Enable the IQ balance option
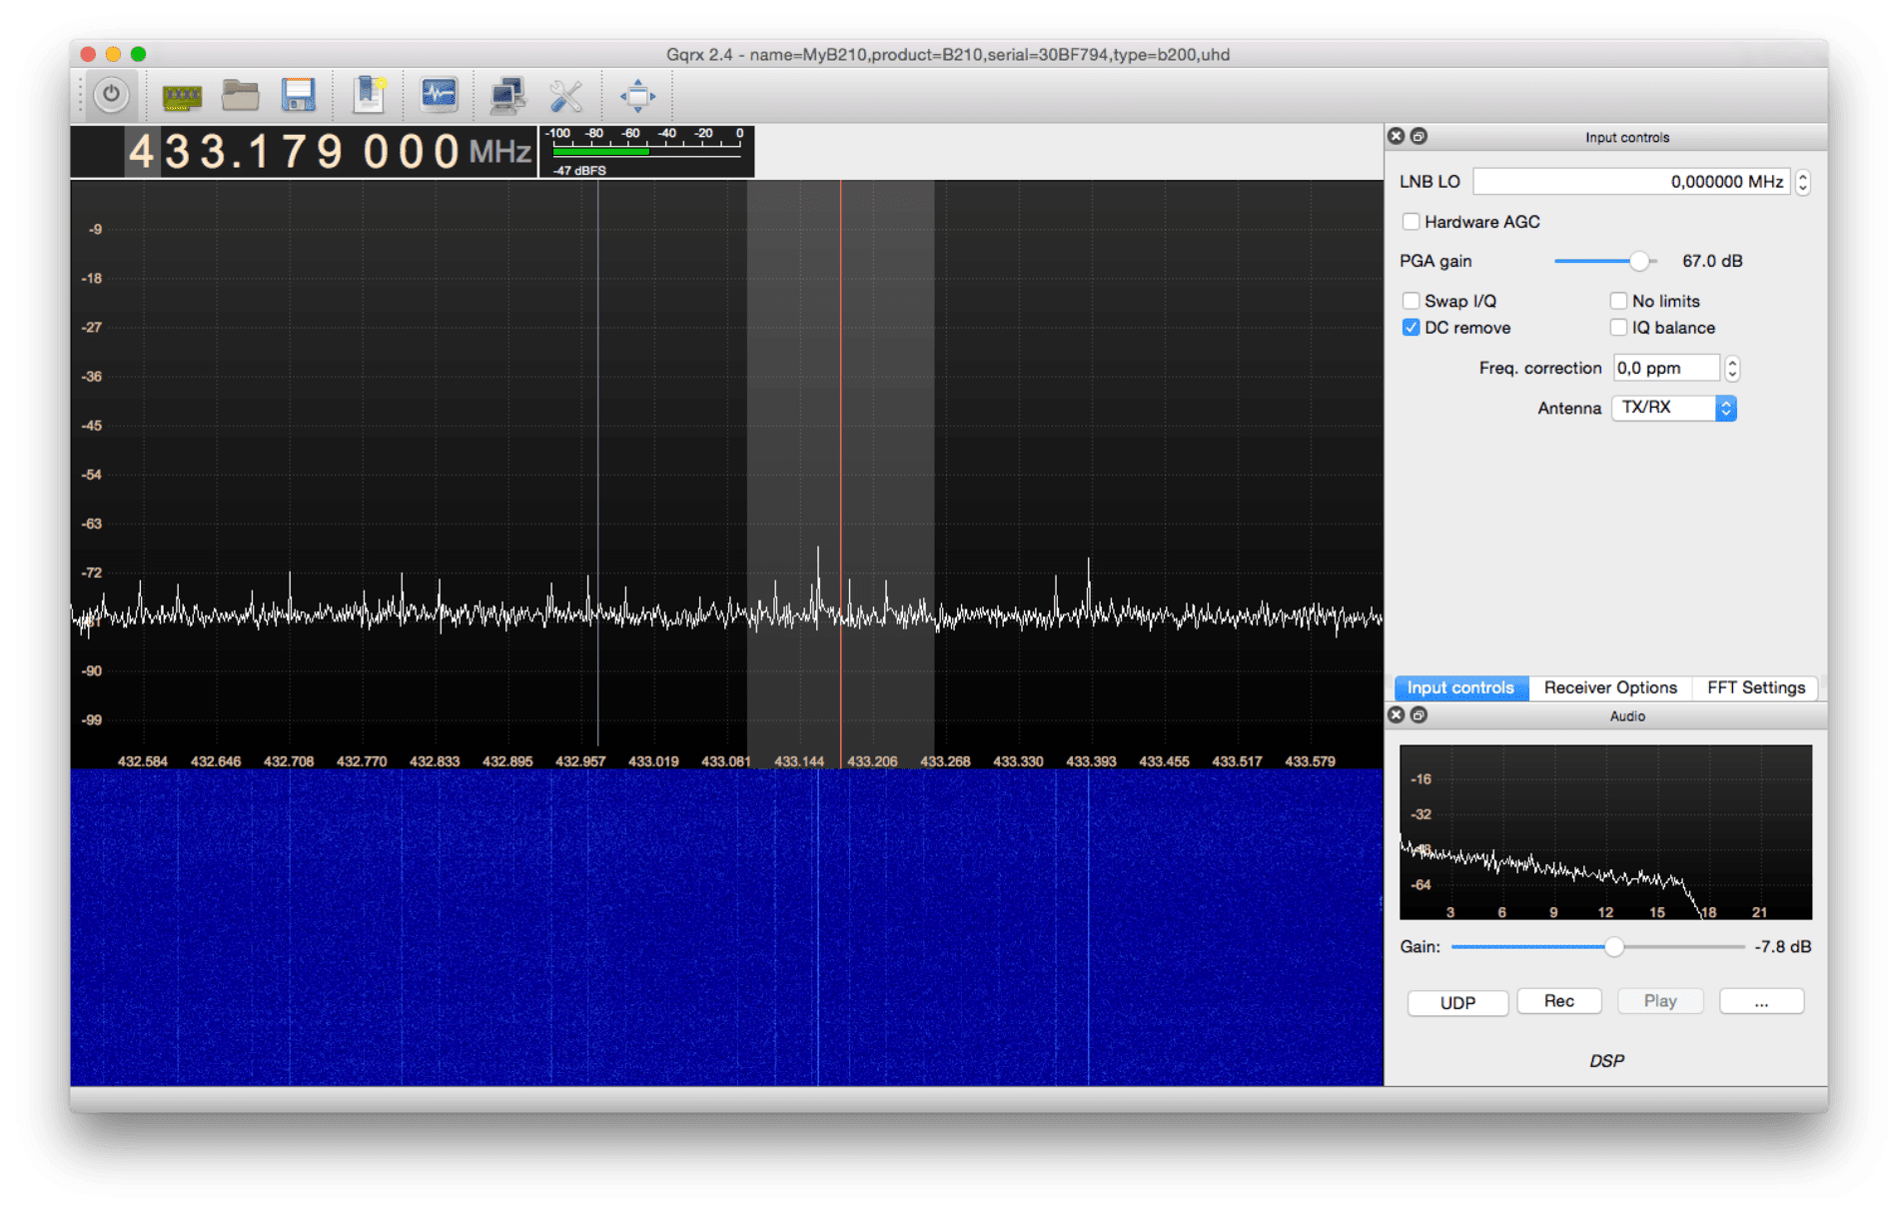 click(x=1618, y=327)
